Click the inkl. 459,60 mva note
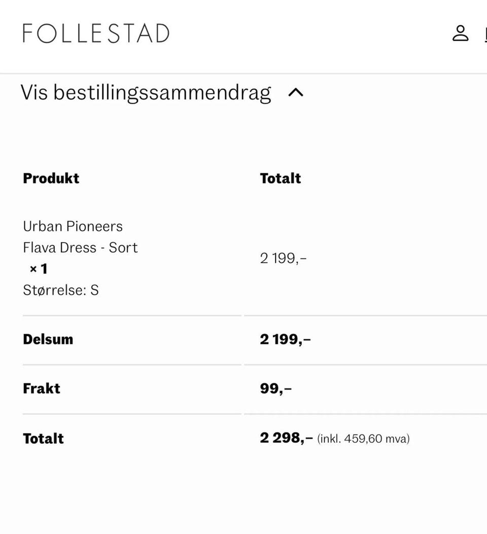The height and width of the screenshot is (534, 487). pos(363,439)
